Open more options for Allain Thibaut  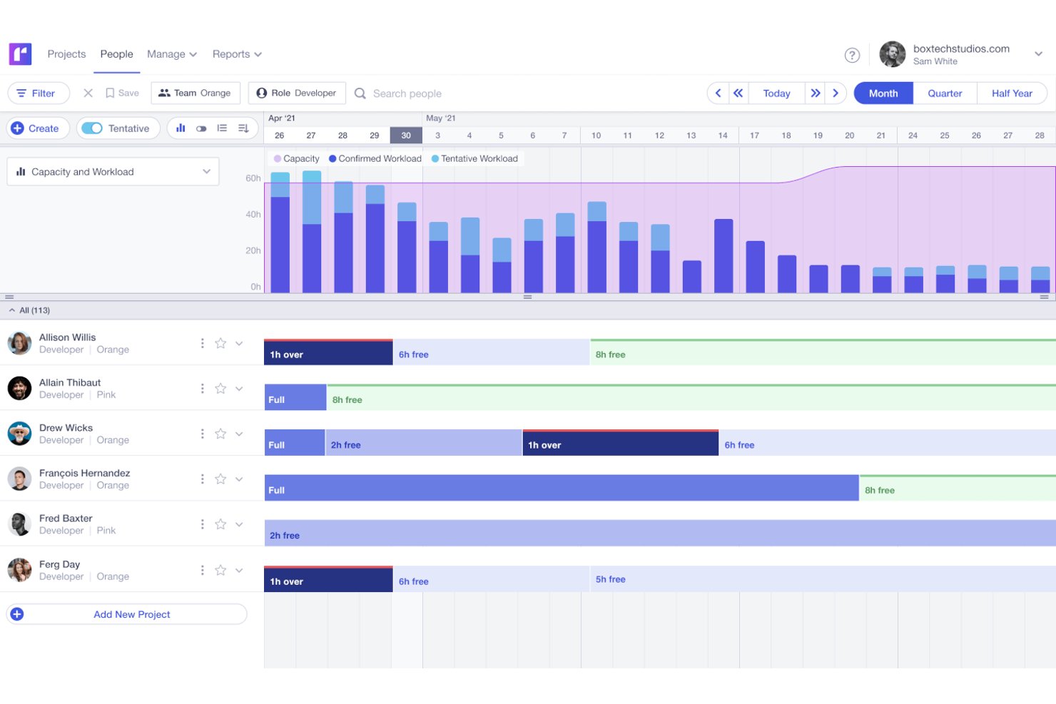pyautogui.click(x=203, y=388)
